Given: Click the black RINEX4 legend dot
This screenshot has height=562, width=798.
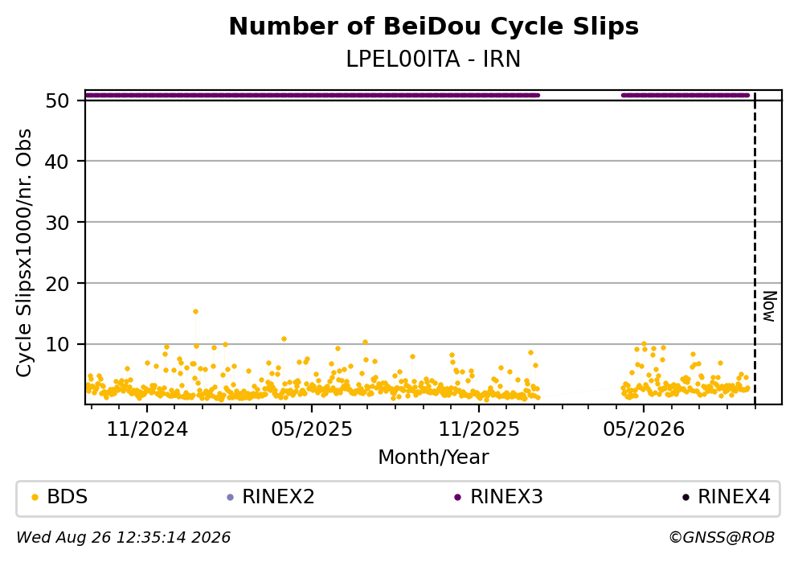Looking at the screenshot, I should (x=685, y=498).
